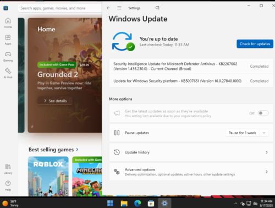275x208 pixels.
Task: Click the megaphone icon for latest updates
Action: (x=117, y=113)
